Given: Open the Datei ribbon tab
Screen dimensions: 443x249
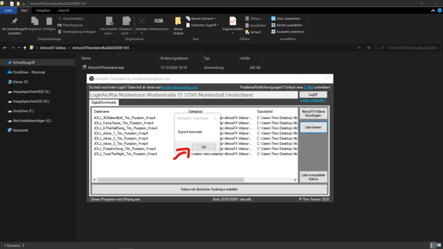Looking at the screenshot, I should (9, 10).
